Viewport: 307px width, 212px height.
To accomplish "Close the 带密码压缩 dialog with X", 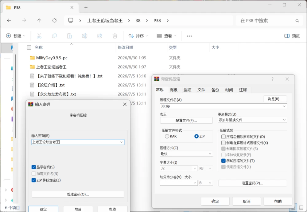I will [x=287, y=79].
